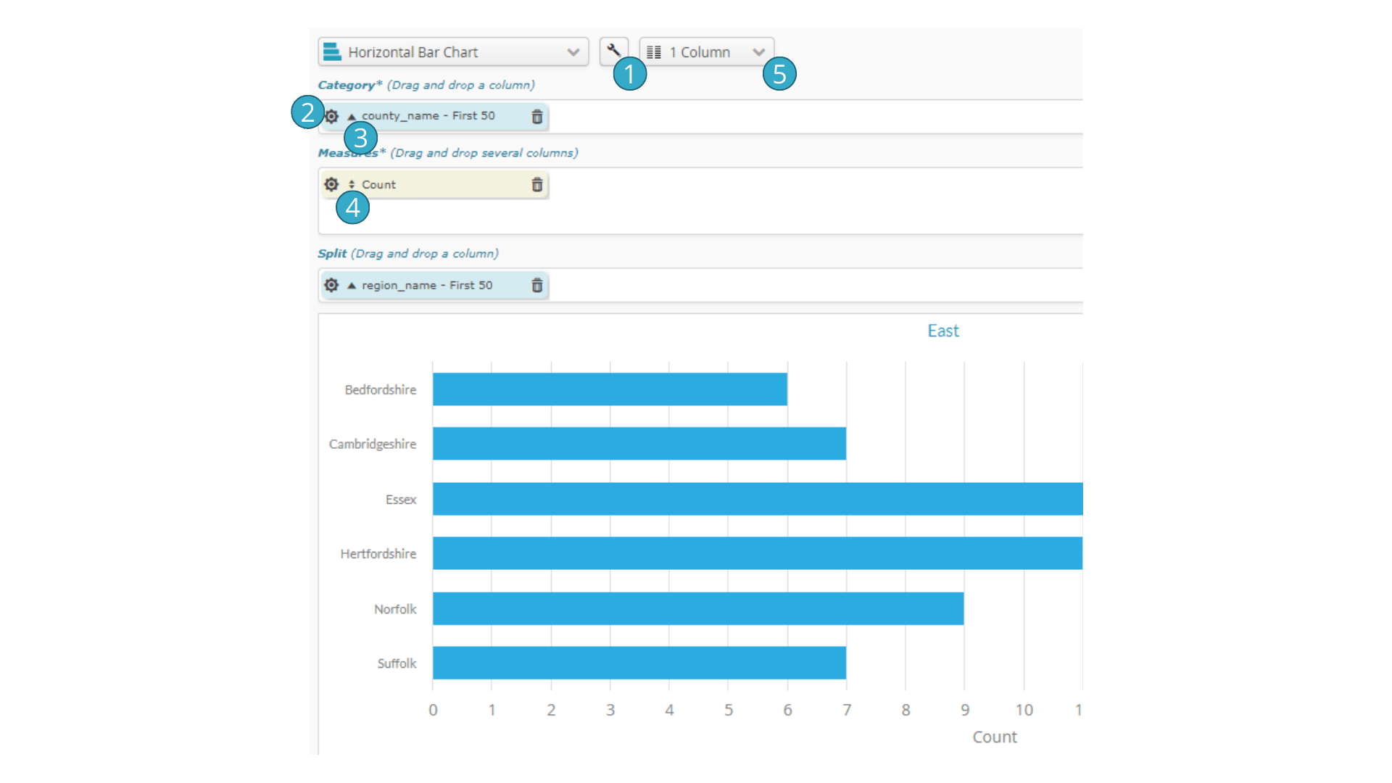Screen dimensions: 1392x783
Task: Select the region_name - First 50 chip
Action: tap(434, 285)
